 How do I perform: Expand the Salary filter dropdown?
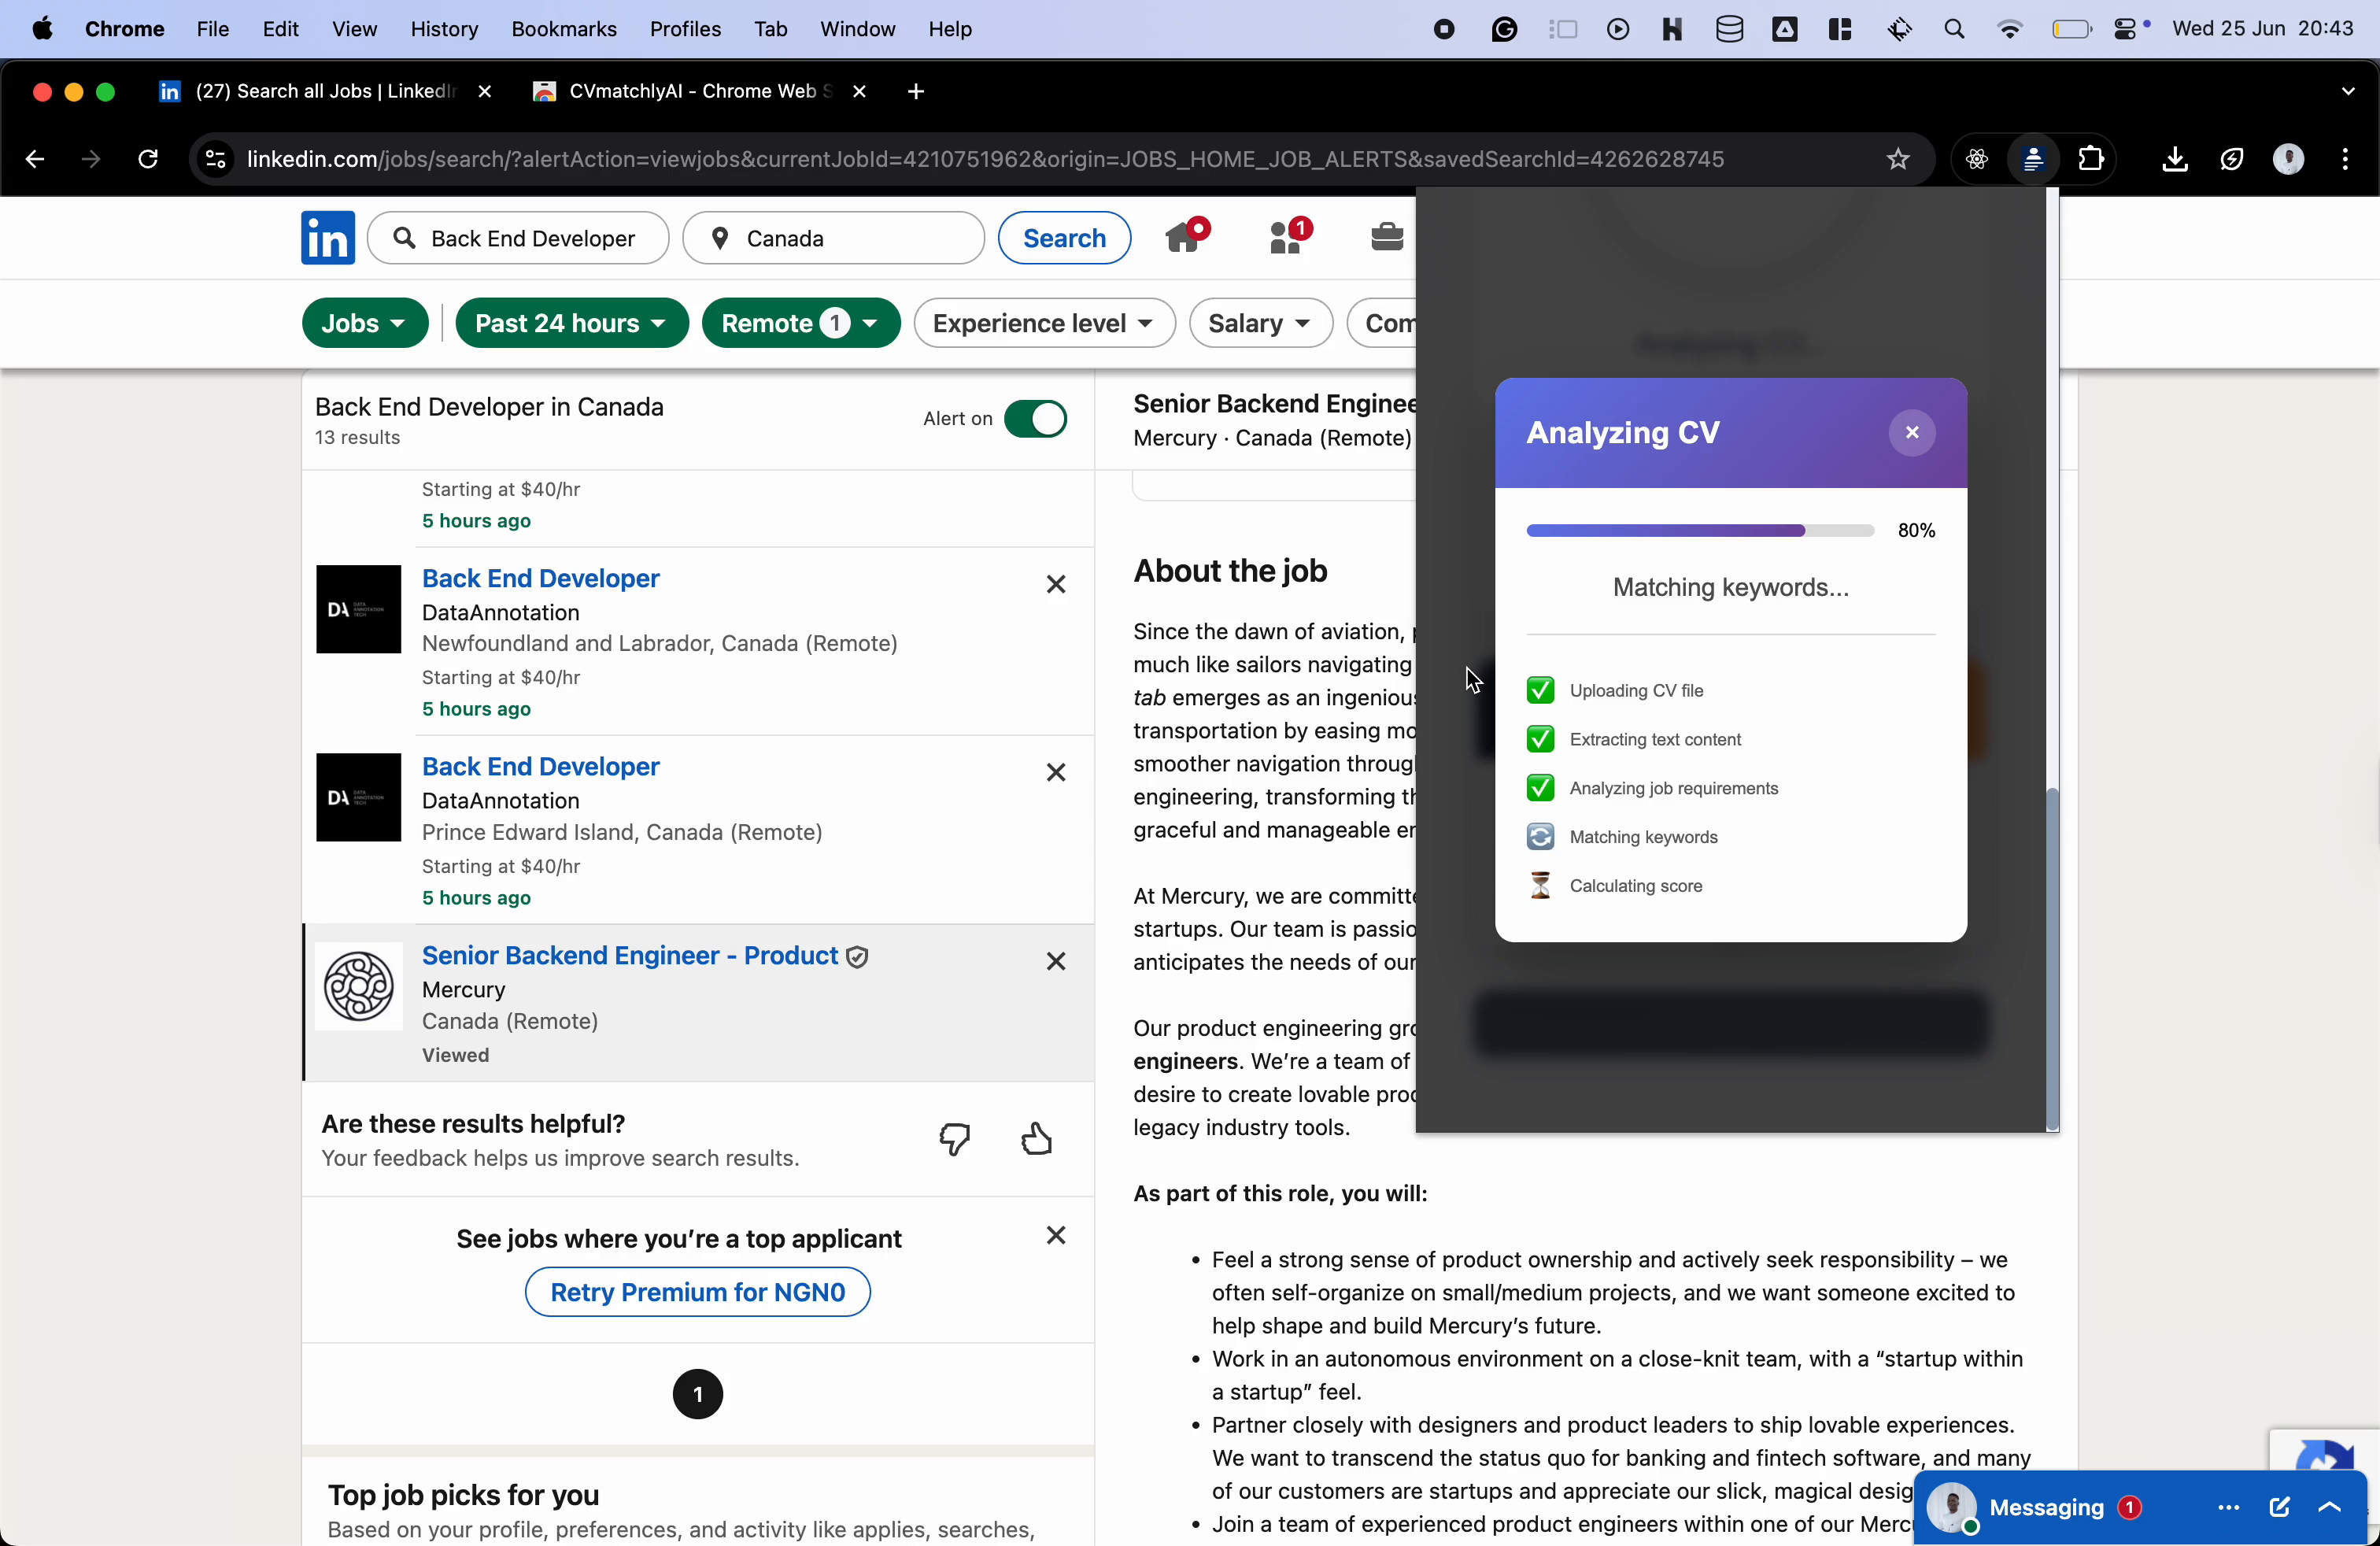click(1260, 323)
